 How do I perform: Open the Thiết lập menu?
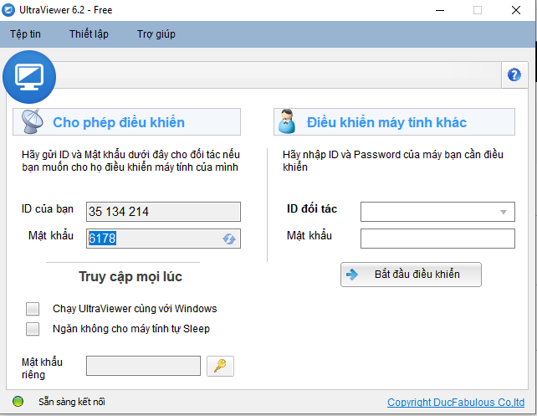[89, 34]
